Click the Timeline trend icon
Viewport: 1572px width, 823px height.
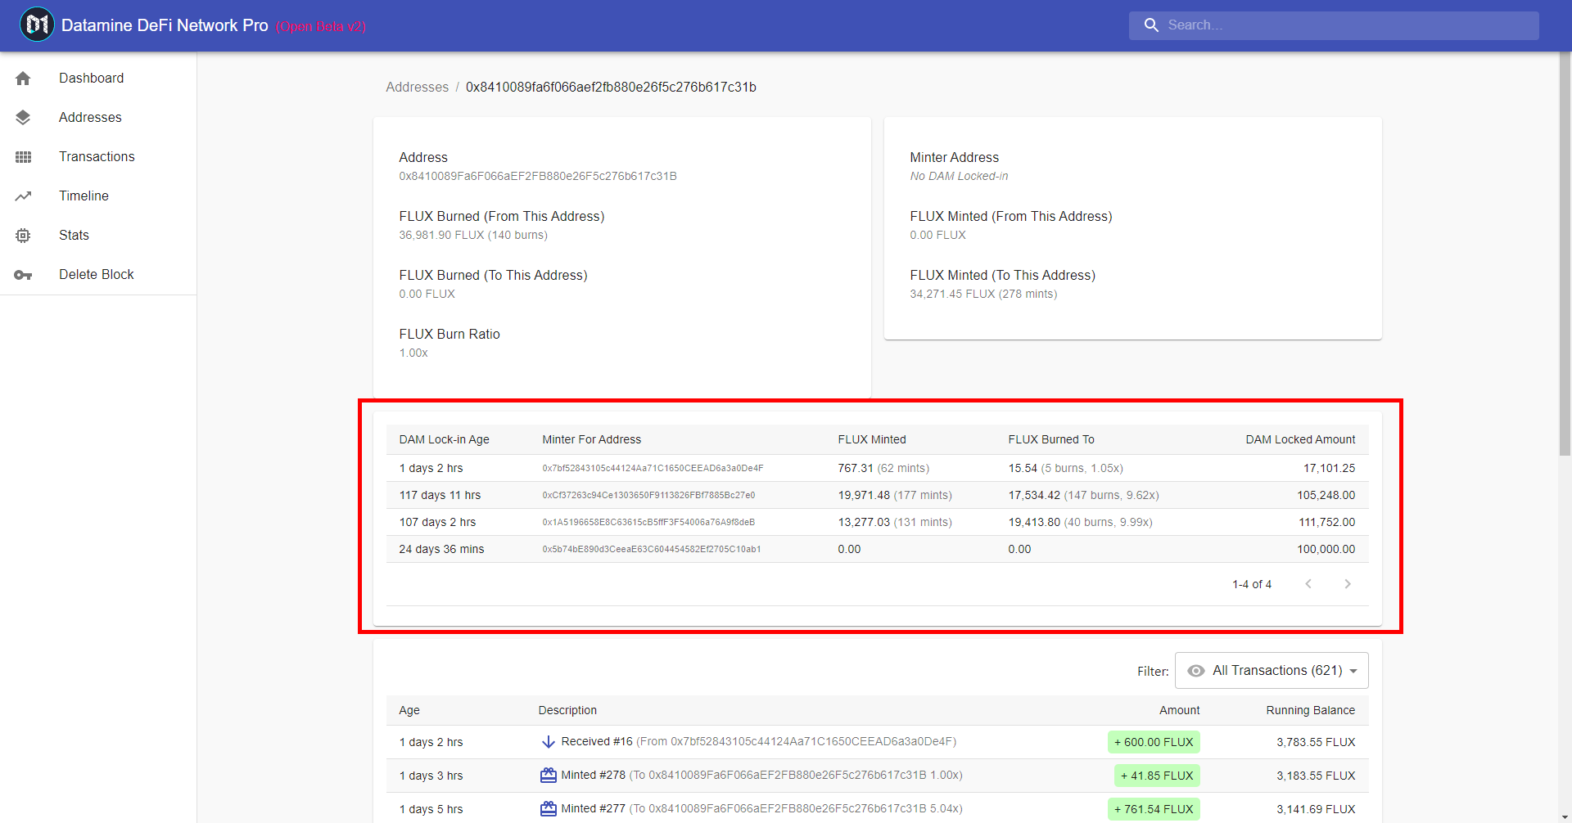(23, 196)
